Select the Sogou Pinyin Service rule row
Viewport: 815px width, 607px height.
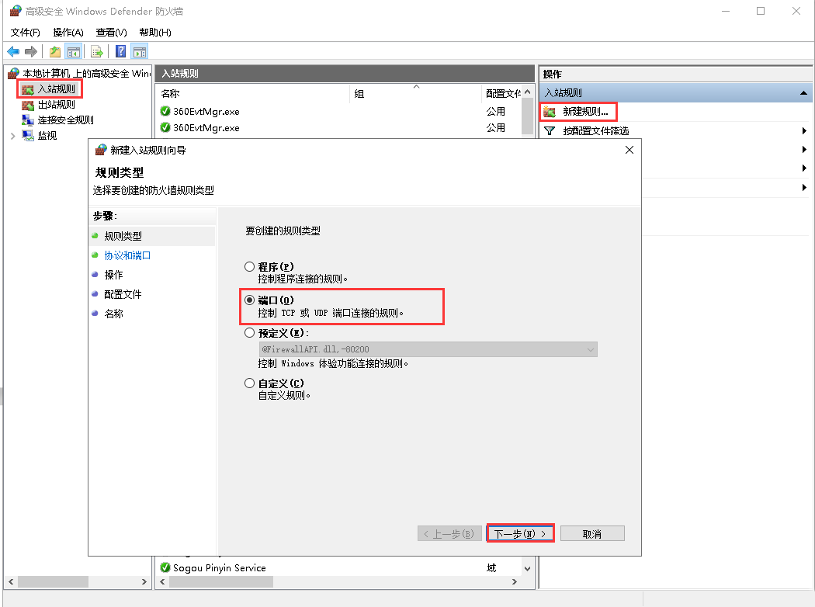339,567
